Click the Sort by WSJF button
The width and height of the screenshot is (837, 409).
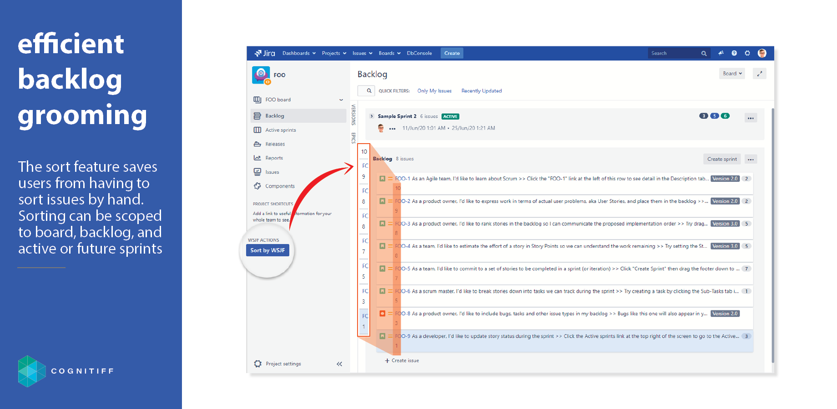(267, 250)
